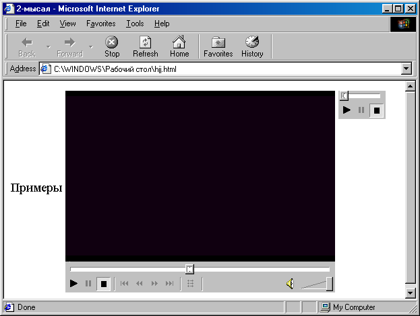This screenshot has width=420, height=316.
Task: Go Back using the toolbar arrow
Action: pos(27,47)
